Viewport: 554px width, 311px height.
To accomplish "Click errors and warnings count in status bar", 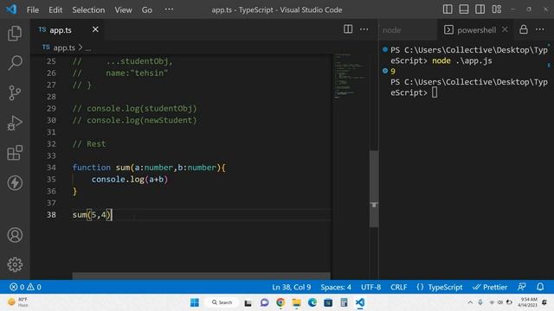I will (x=25, y=287).
